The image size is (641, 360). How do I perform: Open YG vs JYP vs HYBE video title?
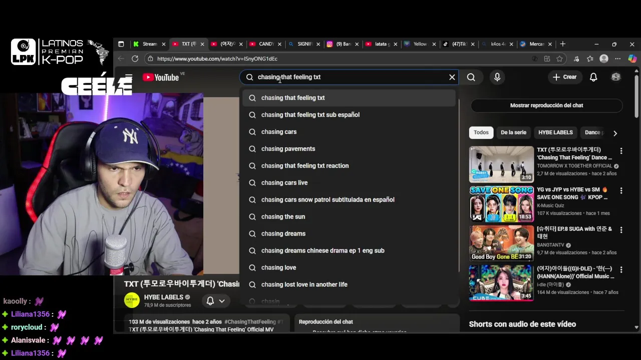pyautogui.click(x=572, y=193)
